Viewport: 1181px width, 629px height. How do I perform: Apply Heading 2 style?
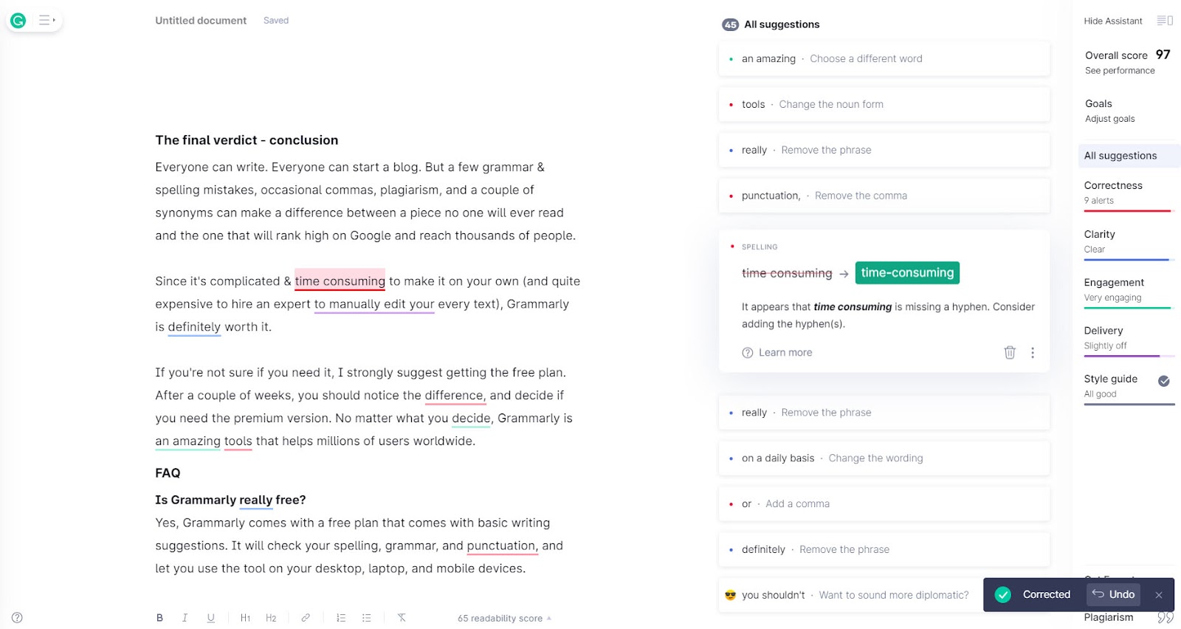point(271,618)
